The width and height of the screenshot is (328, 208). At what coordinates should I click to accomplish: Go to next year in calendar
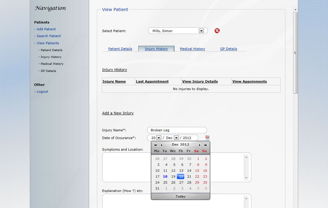tap(206, 145)
